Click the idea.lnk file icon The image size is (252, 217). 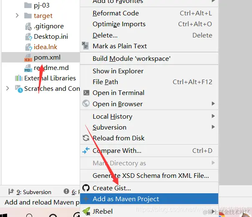point(29,47)
